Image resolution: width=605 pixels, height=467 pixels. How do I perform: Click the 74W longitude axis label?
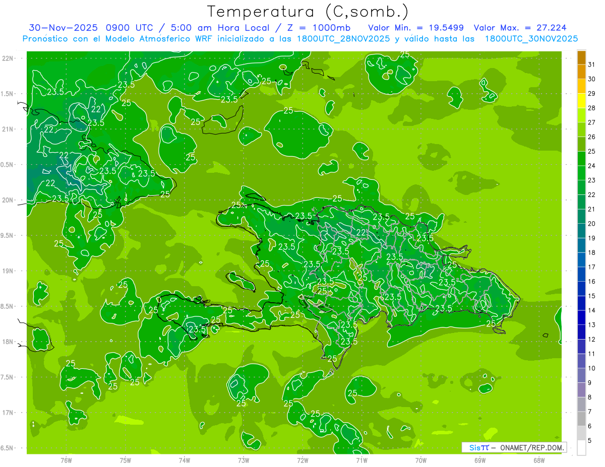point(184,460)
